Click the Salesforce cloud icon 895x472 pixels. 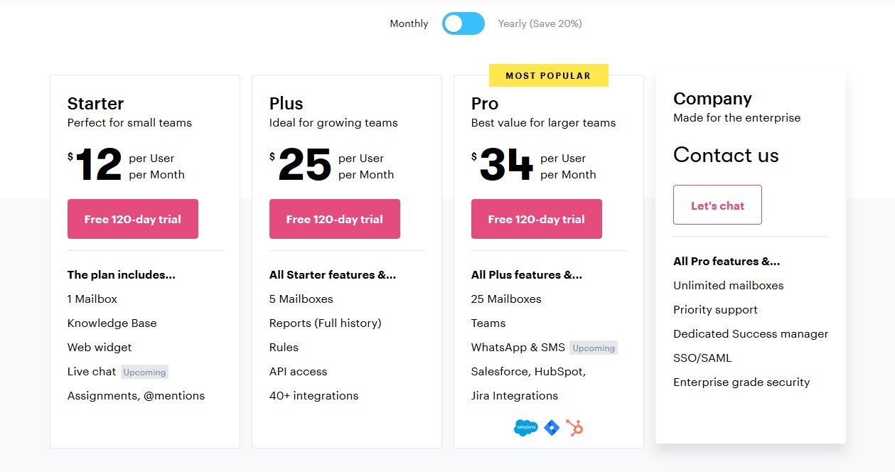tap(525, 428)
